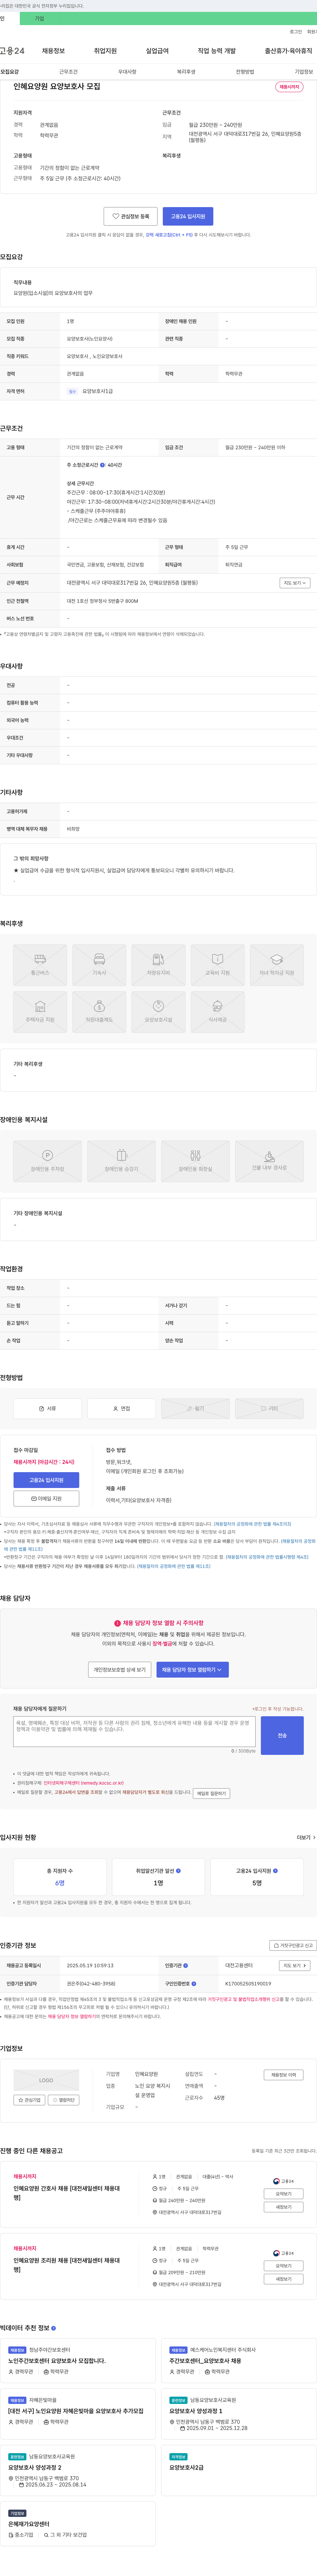Click the 빅데이터 추천 정보 info icon
The image size is (317, 2576).
pos(53,2328)
